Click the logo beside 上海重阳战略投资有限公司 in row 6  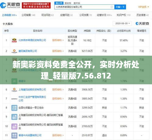pos(14,89)
